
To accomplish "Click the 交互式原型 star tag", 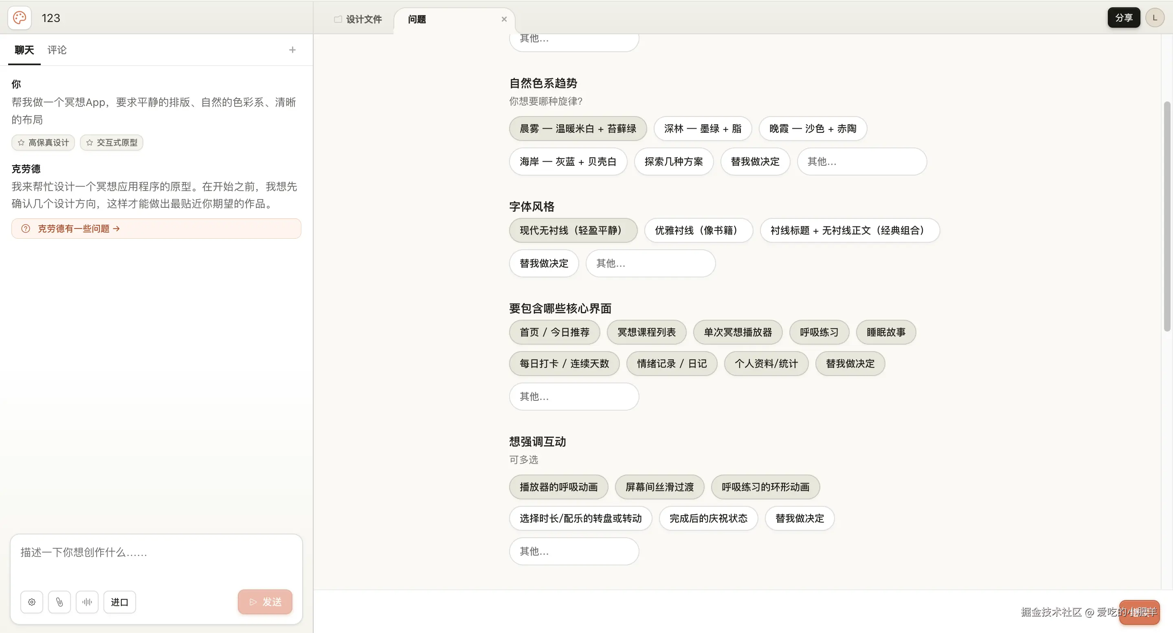I will 112,143.
